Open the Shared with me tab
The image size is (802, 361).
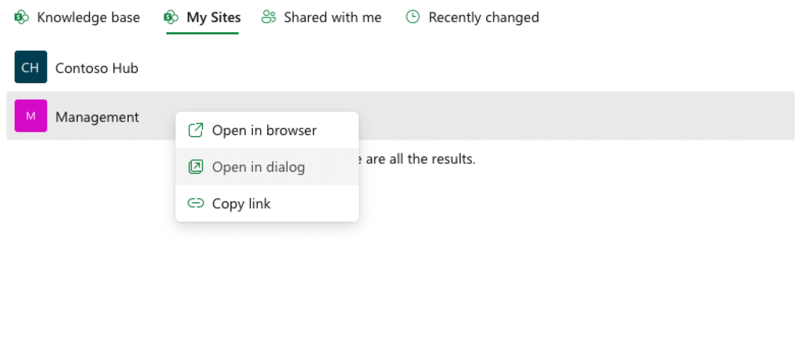click(333, 17)
